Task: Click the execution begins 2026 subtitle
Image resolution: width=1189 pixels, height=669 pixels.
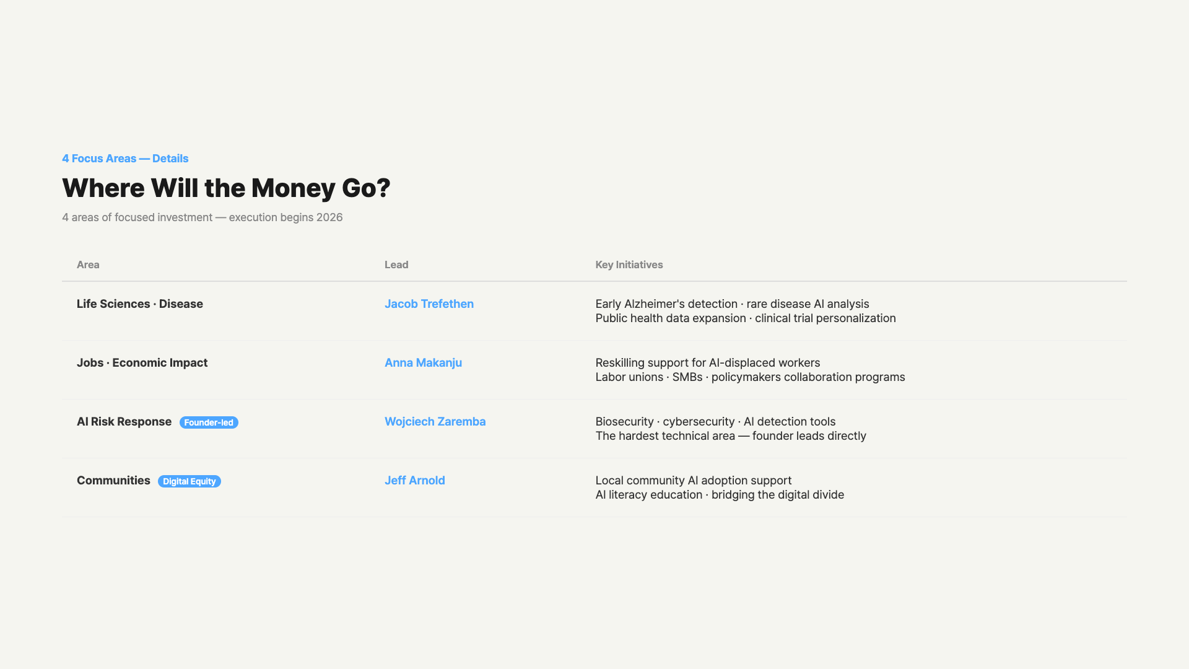Action: pyautogui.click(x=202, y=217)
